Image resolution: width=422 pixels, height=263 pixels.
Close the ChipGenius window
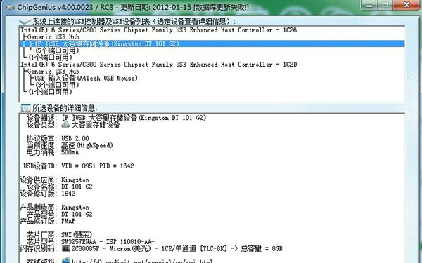407,5
